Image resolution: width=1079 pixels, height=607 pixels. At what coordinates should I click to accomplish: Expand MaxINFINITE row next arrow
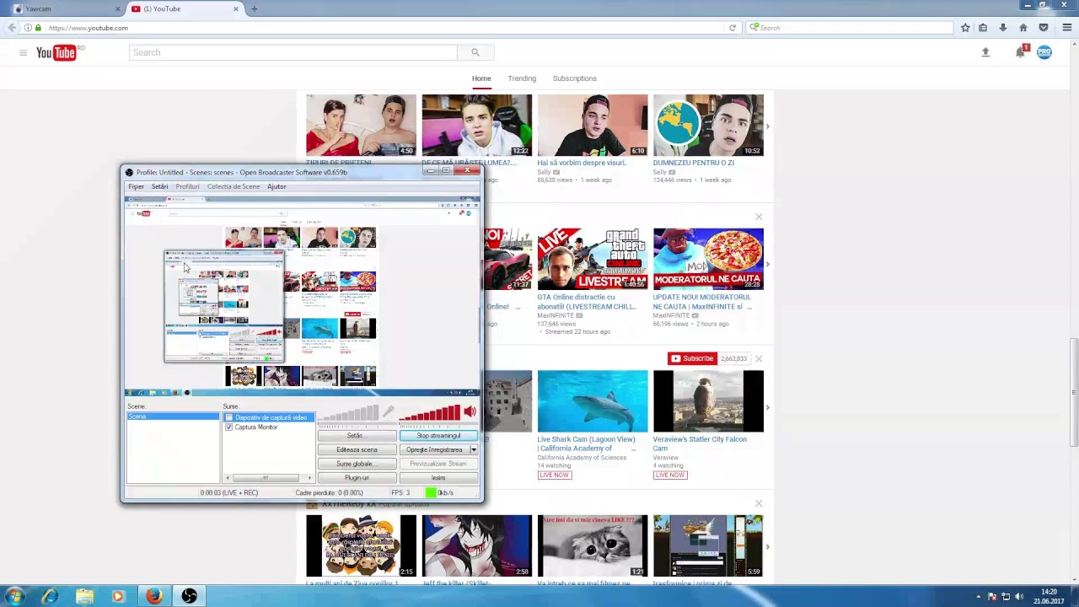[767, 265]
